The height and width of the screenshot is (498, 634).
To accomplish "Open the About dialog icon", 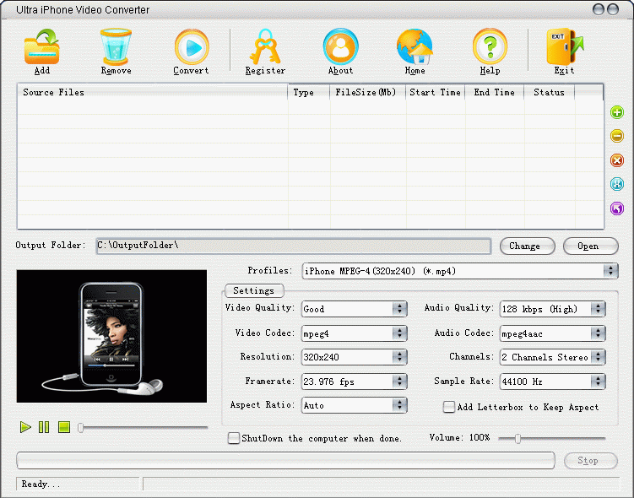I will point(340,46).
